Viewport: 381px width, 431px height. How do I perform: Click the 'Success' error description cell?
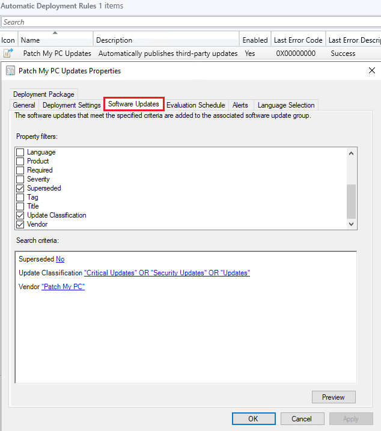pos(343,53)
